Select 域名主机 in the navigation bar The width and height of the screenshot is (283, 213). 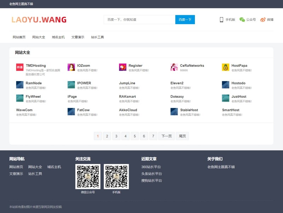(58, 37)
